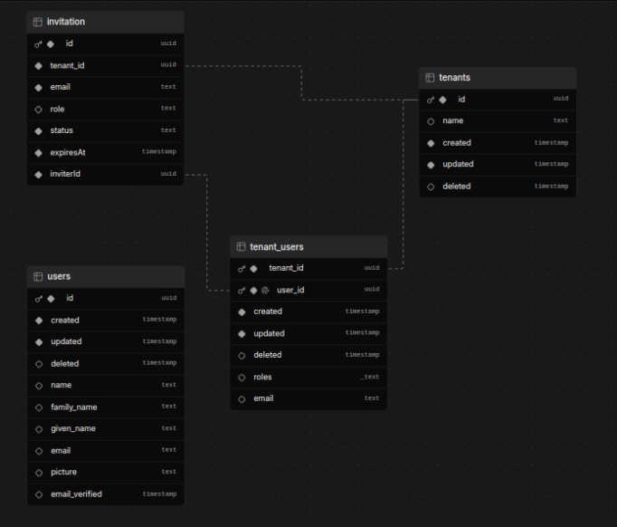The image size is (617, 527).
Task: Select expiresAt column name
Action: pyautogui.click(x=68, y=152)
